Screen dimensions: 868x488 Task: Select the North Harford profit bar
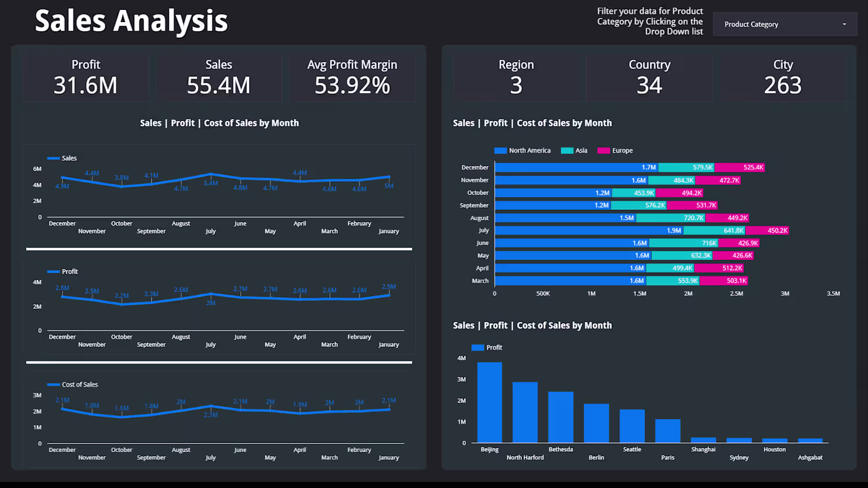(x=525, y=412)
